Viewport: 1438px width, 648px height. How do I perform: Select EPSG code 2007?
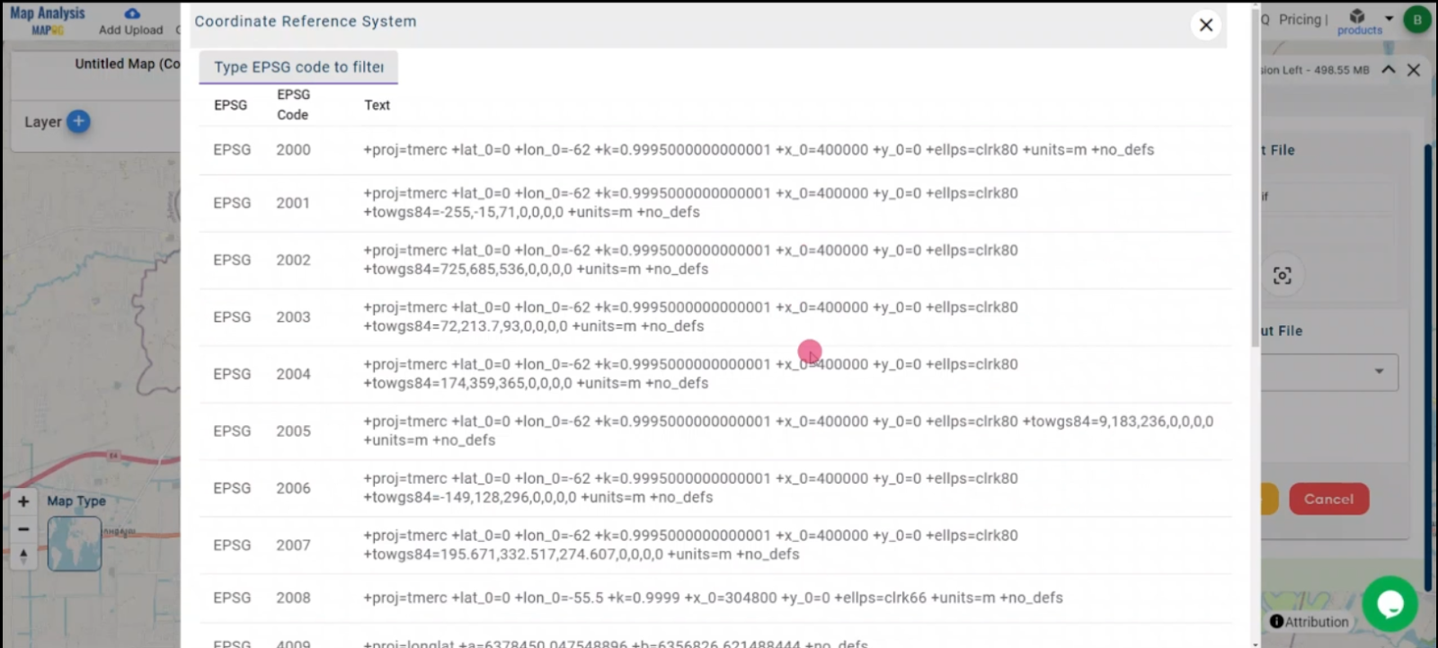293,546
